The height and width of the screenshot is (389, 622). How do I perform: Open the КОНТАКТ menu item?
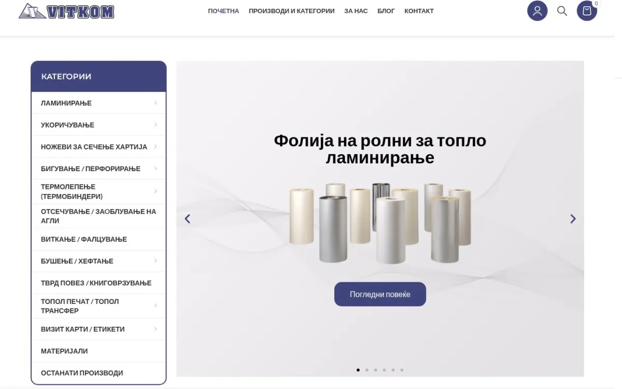419,11
